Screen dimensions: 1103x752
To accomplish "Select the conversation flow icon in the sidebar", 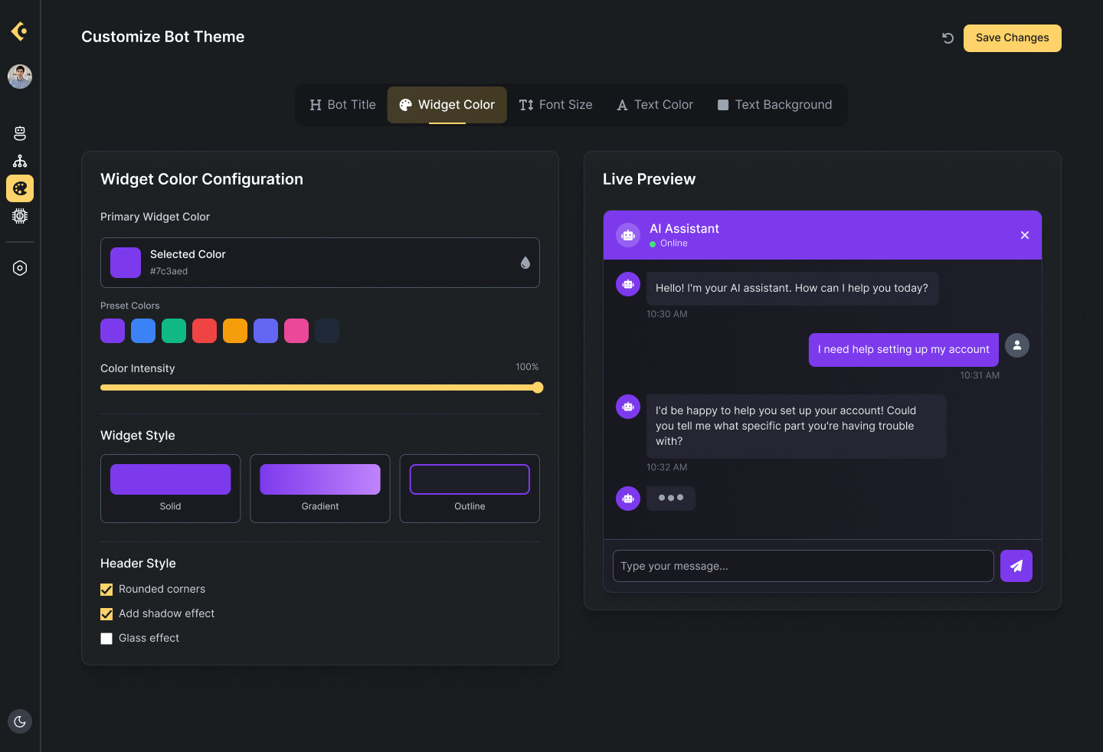I will [x=20, y=160].
